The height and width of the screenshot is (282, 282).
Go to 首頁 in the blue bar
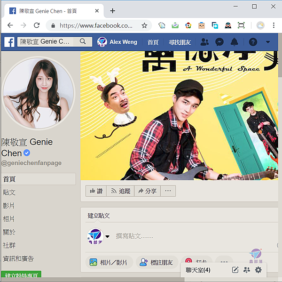tap(153, 42)
